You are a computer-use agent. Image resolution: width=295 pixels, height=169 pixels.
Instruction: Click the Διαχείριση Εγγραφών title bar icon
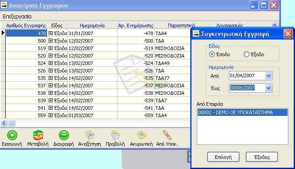point(4,5)
